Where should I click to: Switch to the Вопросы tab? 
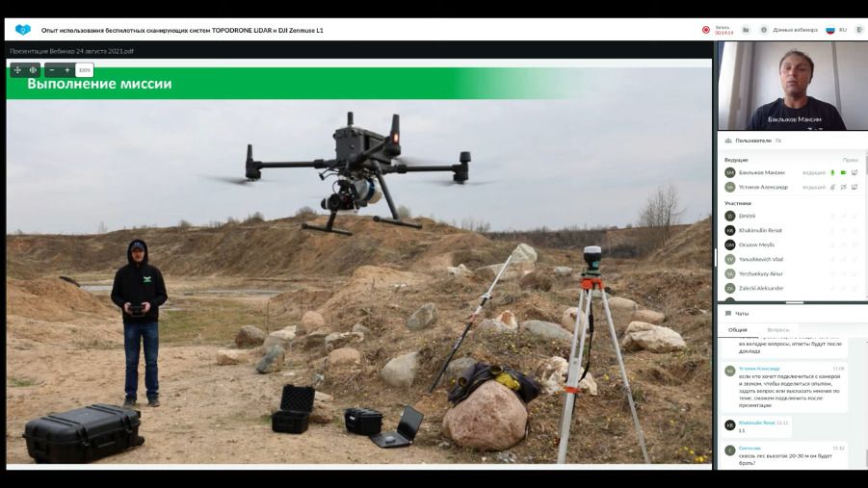tap(777, 329)
